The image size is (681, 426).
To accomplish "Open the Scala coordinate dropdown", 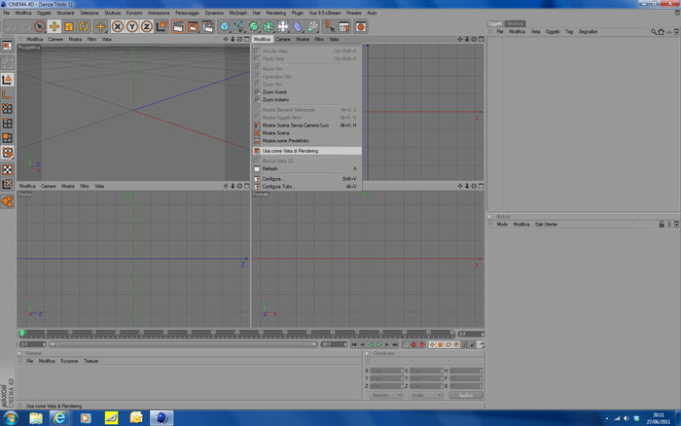I will point(426,396).
